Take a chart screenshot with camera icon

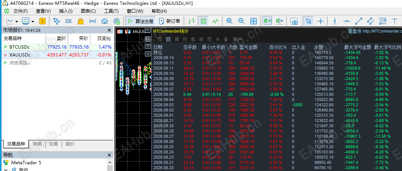tap(294, 21)
